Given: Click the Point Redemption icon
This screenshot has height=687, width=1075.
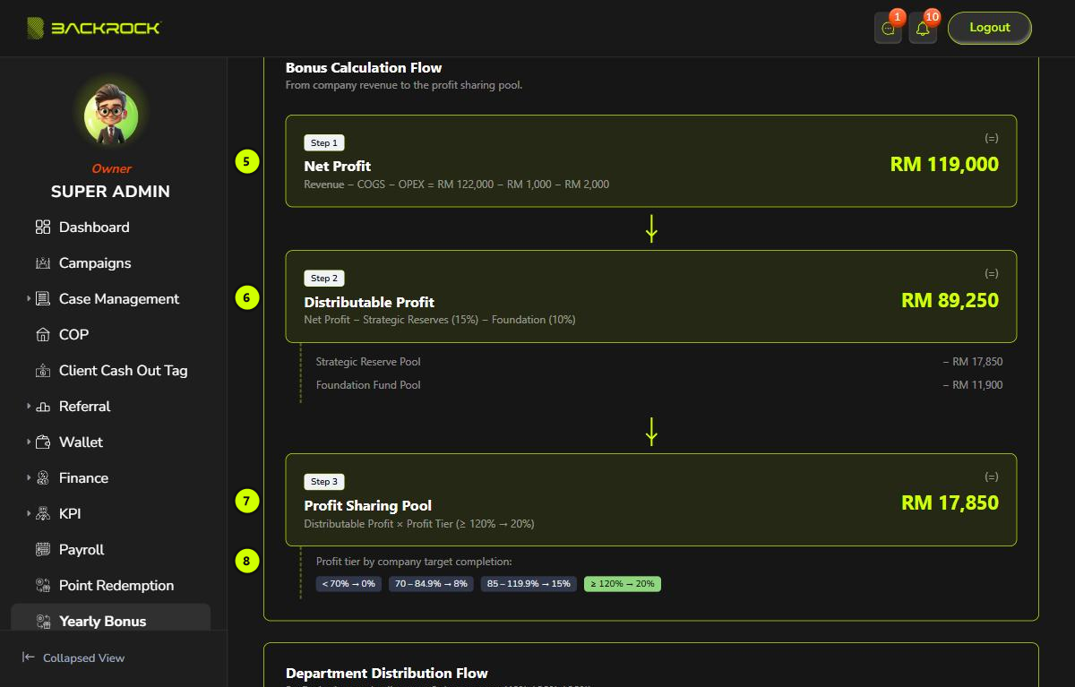Looking at the screenshot, I should 43,586.
